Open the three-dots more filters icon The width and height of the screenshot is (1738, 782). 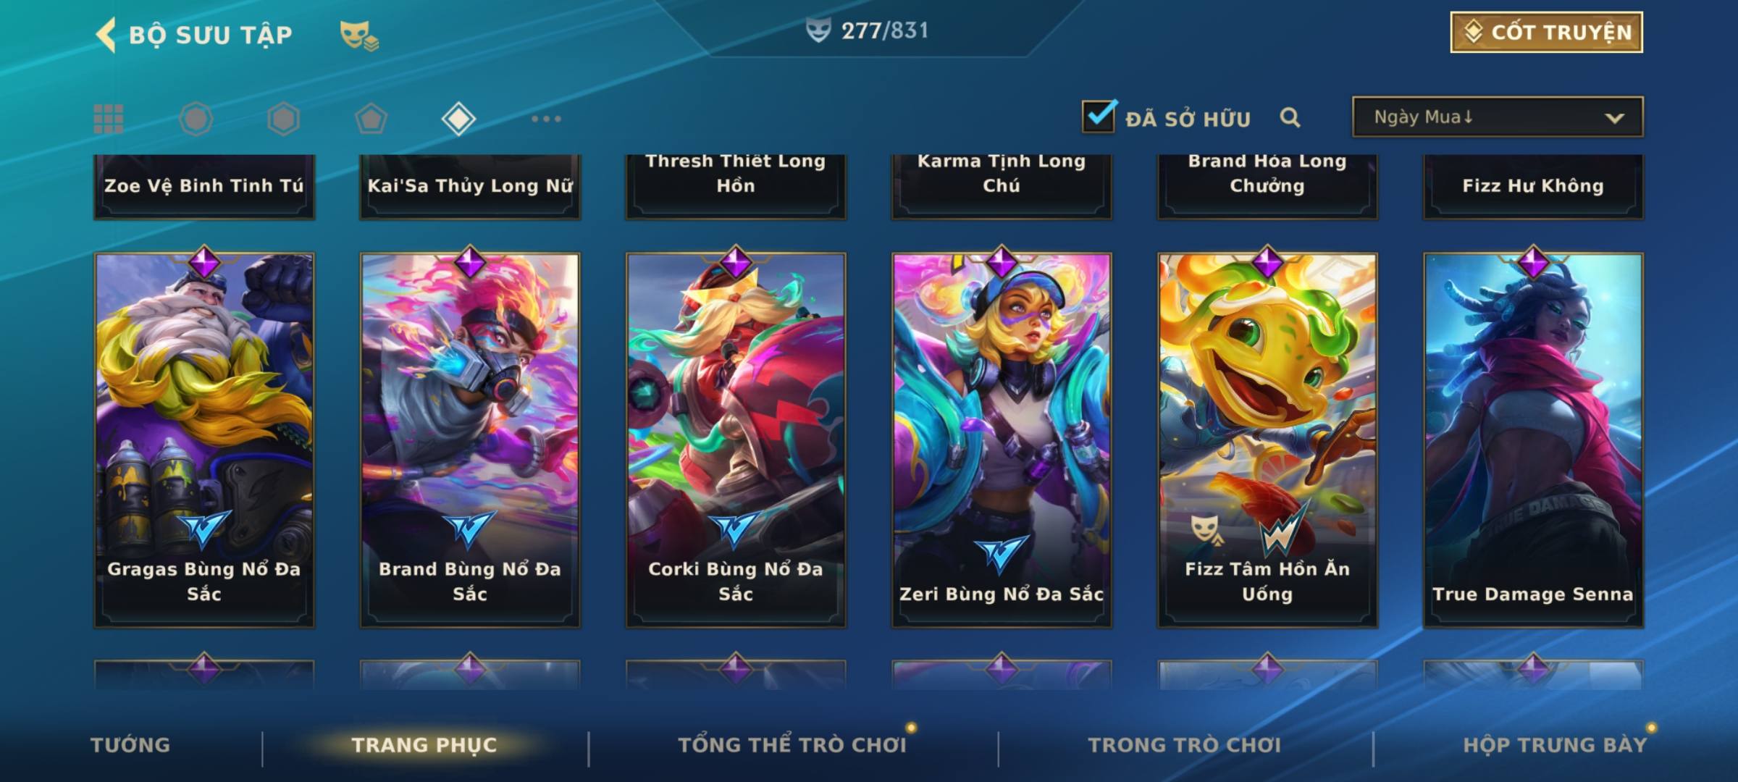click(x=546, y=119)
